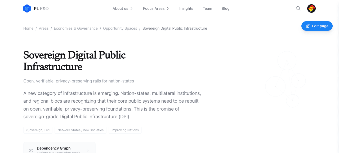Screen dimensions: 339x153
Task: Go to the Insights nav item
Action: coord(186,8)
